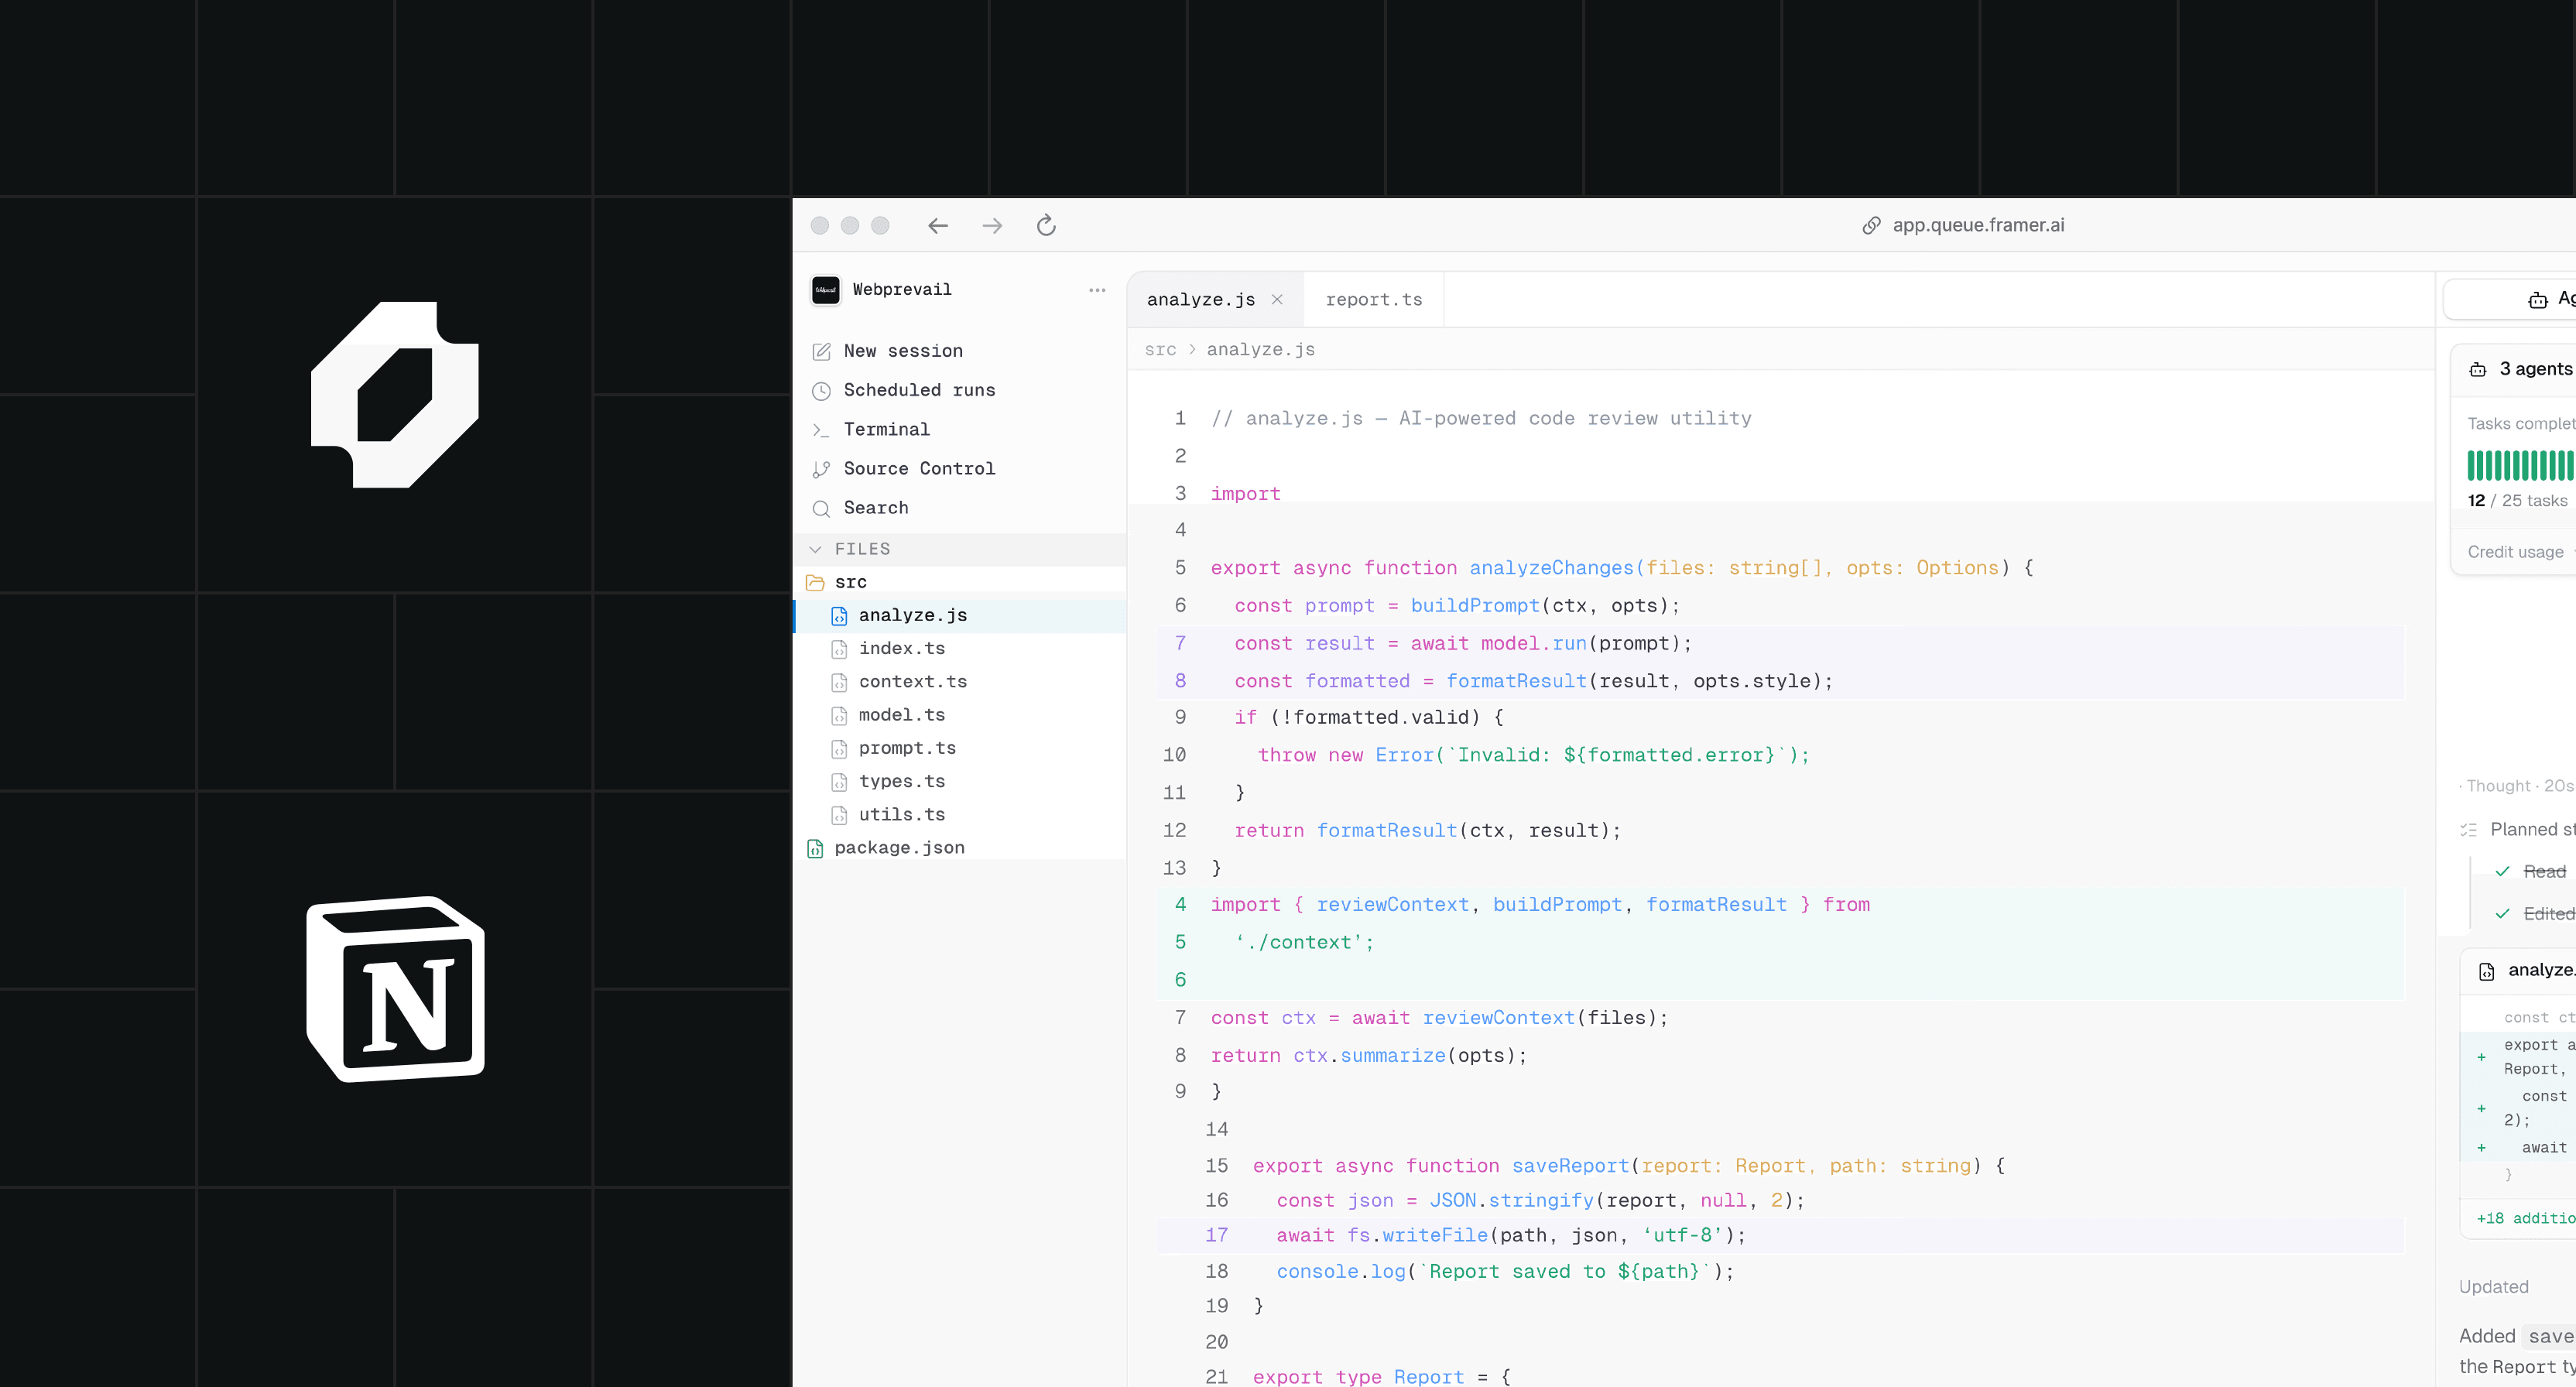Click the checklist icon beside Planned steps
The height and width of the screenshot is (1387, 2576).
[2468, 830]
